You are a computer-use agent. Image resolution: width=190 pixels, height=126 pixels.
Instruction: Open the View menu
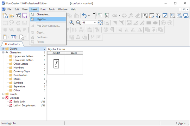coord(25,9)
